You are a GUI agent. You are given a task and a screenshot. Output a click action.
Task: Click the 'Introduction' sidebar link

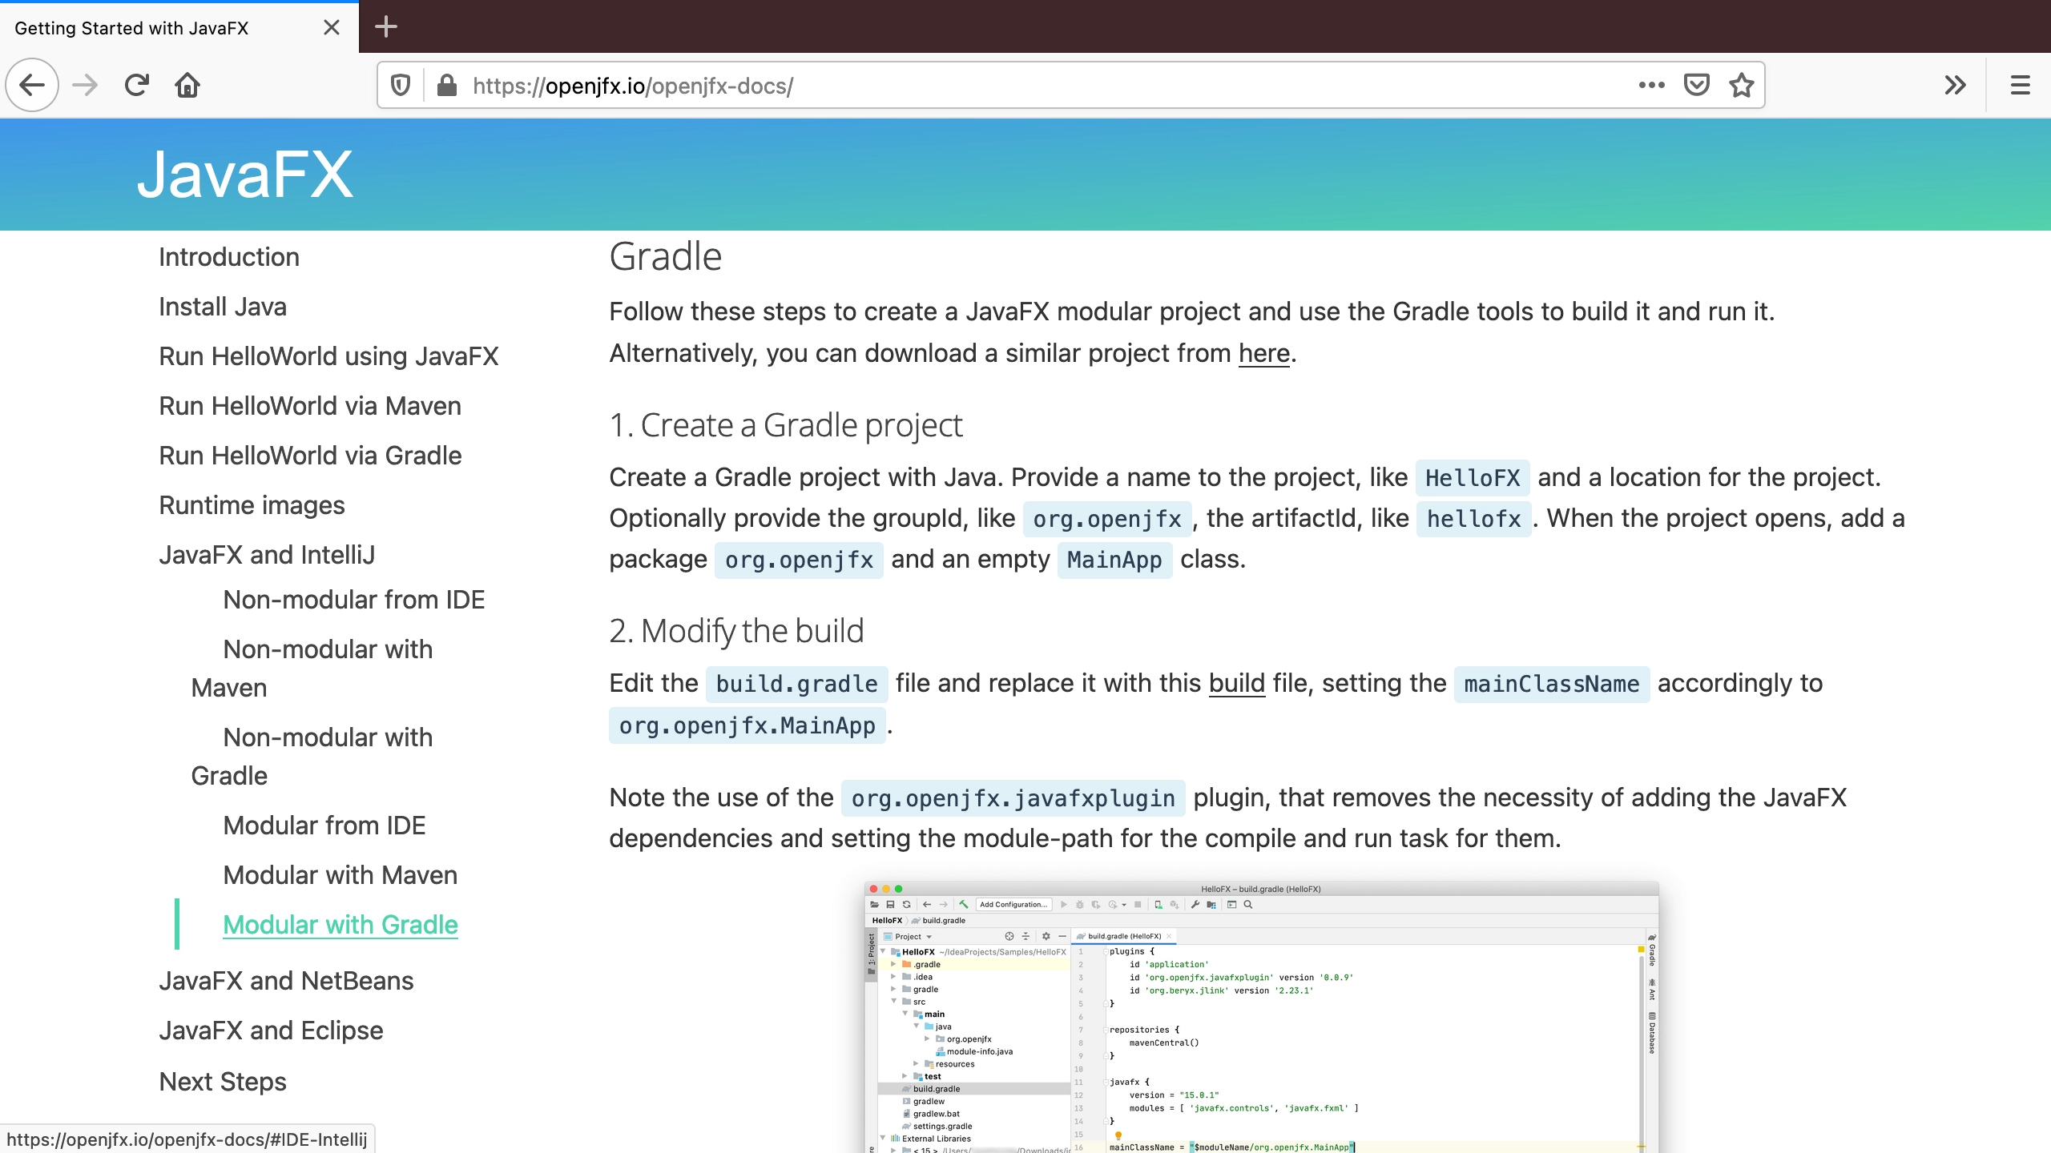click(230, 256)
